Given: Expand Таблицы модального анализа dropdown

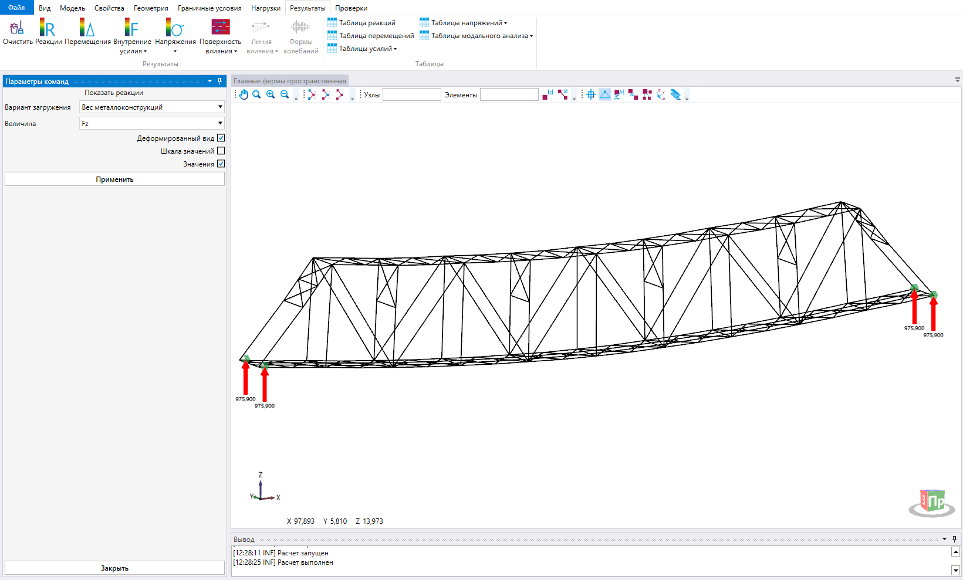Looking at the screenshot, I should pos(476,36).
